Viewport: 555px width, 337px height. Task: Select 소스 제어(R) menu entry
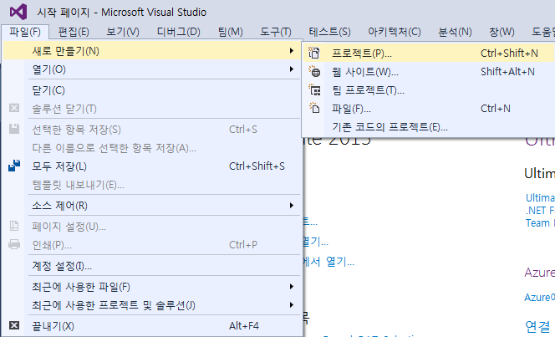(x=152, y=206)
